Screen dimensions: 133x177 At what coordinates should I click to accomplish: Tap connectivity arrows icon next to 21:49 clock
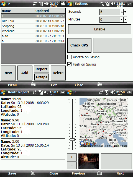(35, 4)
